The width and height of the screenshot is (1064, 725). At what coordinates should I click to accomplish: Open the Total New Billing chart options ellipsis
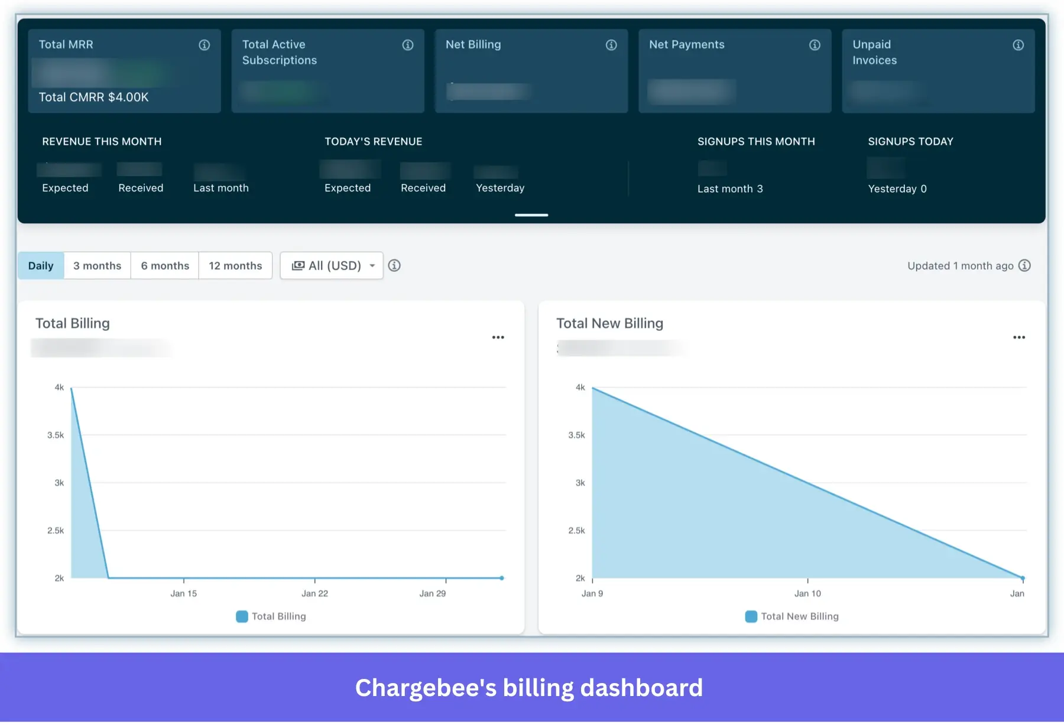pos(1019,337)
